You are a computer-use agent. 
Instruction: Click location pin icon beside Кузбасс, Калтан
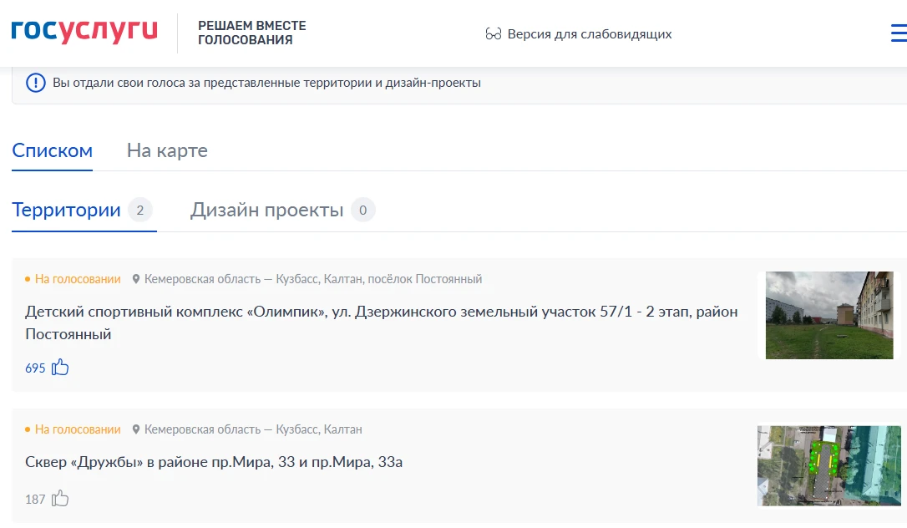click(136, 429)
